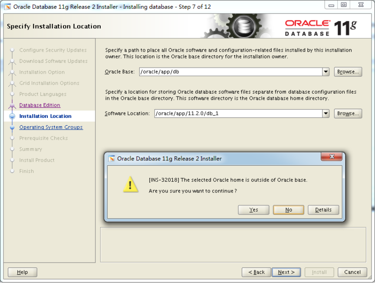
Task: Click the Prerequisite Checks step
Action: pyautogui.click(x=43, y=138)
